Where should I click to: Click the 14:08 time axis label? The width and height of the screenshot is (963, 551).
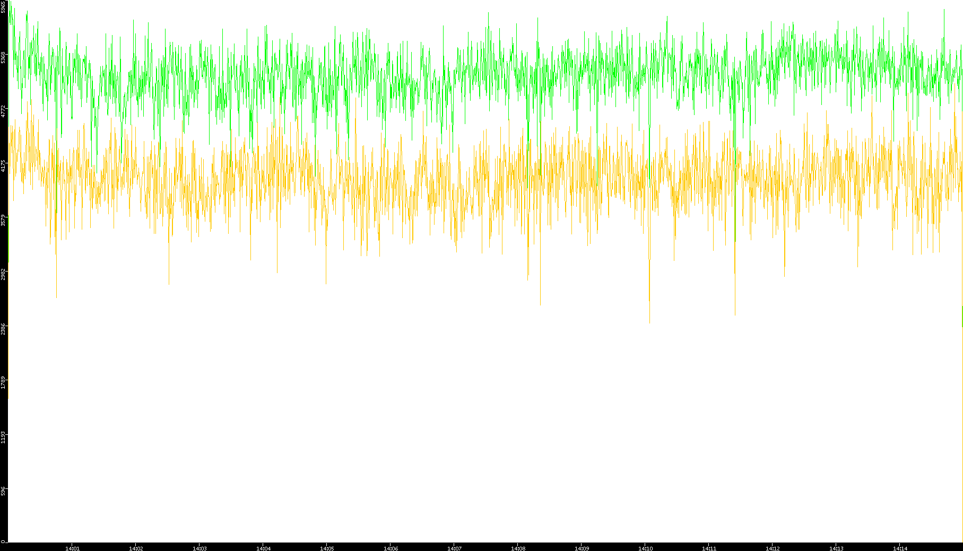(x=518, y=548)
